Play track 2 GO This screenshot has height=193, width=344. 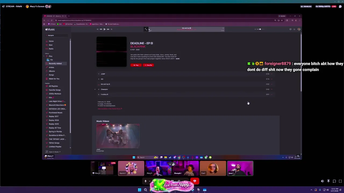coord(102,79)
